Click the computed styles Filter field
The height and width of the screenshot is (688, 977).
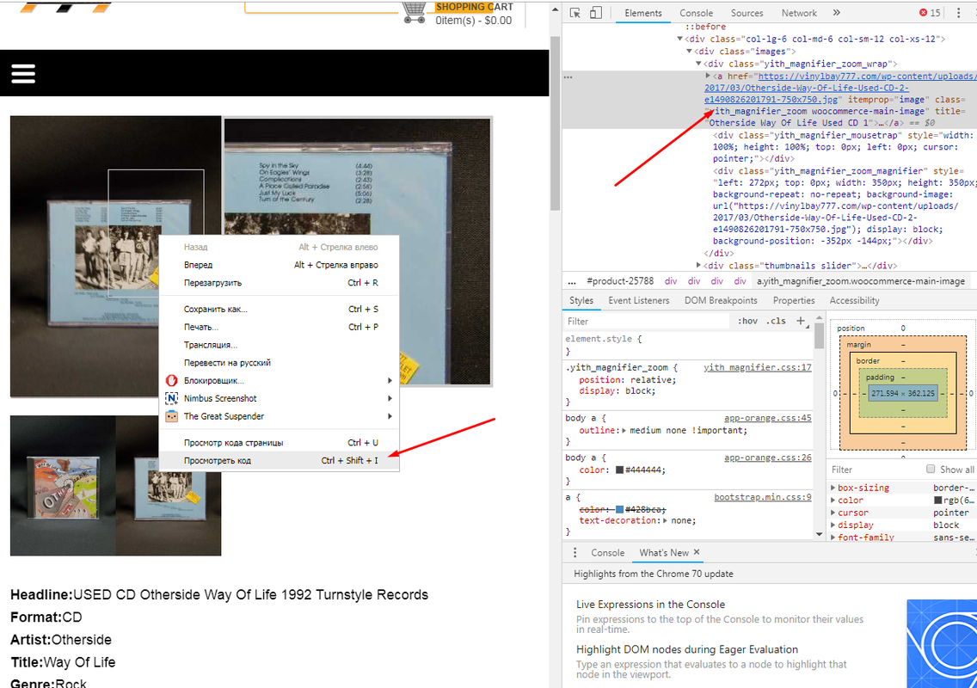pyautogui.click(x=876, y=470)
